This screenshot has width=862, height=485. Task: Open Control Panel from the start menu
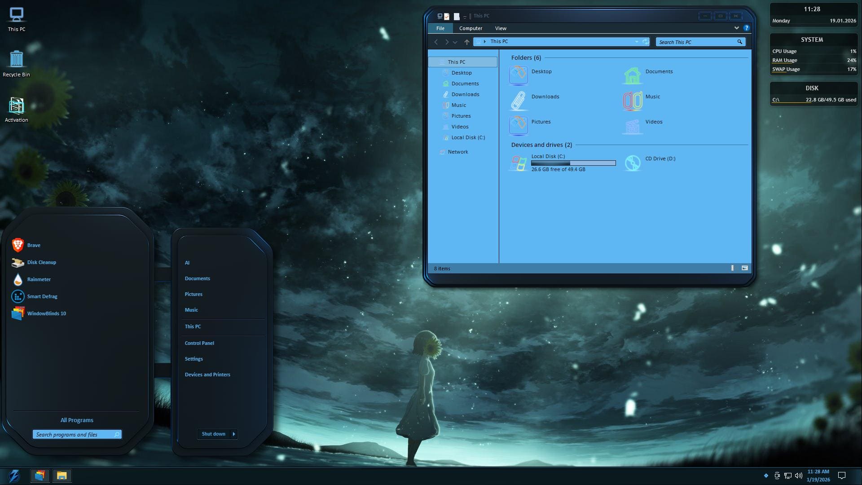[x=199, y=343]
